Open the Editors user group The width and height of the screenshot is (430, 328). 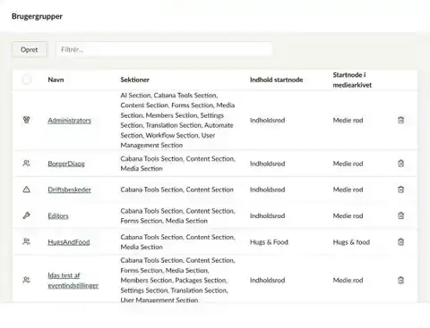point(58,215)
